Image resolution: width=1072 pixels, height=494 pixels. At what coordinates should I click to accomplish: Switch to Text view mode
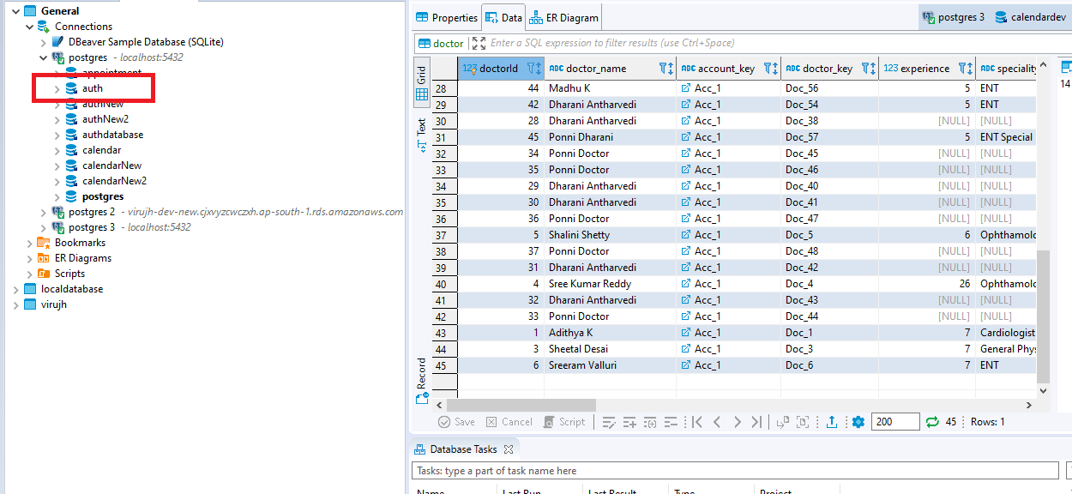422,136
